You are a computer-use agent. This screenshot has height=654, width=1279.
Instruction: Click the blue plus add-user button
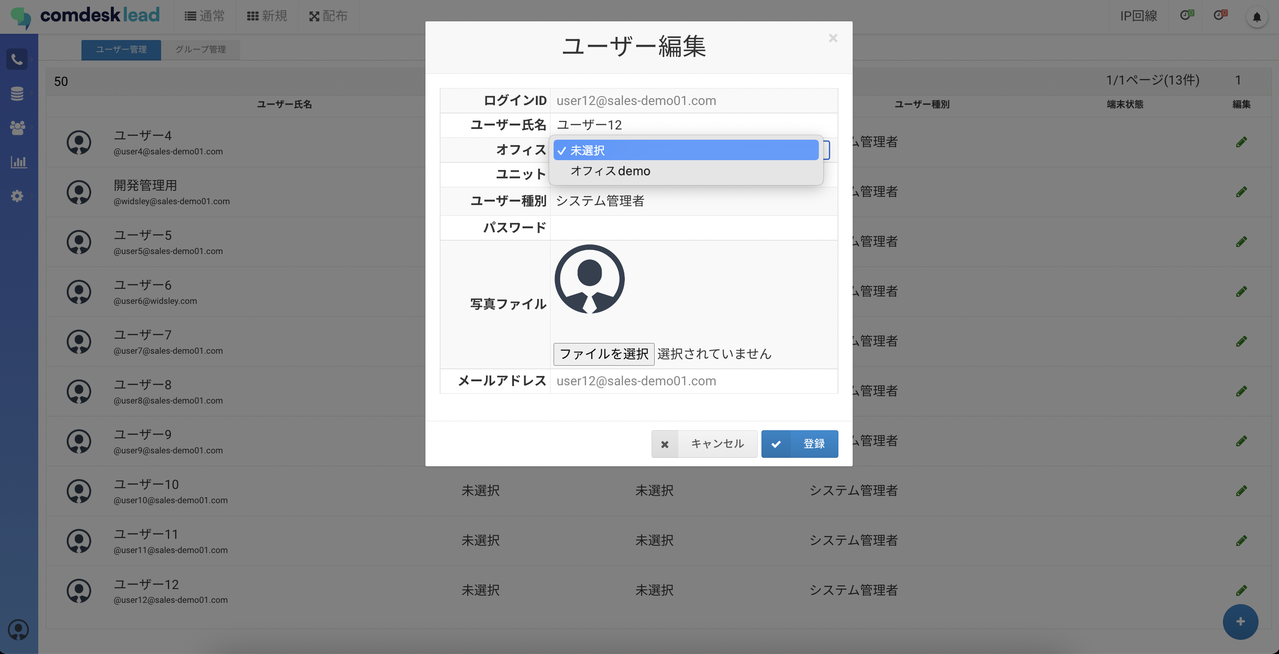click(x=1240, y=621)
